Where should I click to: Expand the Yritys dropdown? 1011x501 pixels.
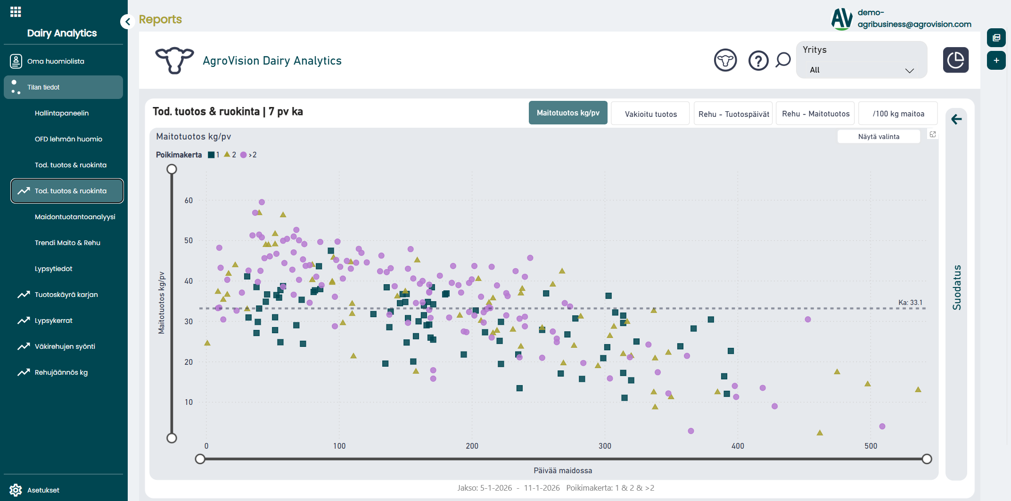coord(861,70)
